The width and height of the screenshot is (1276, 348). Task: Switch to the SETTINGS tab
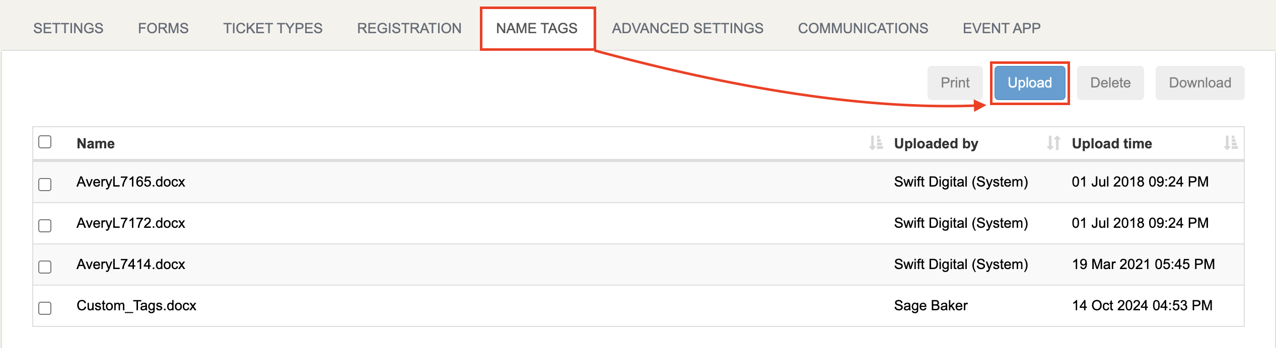point(68,28)
